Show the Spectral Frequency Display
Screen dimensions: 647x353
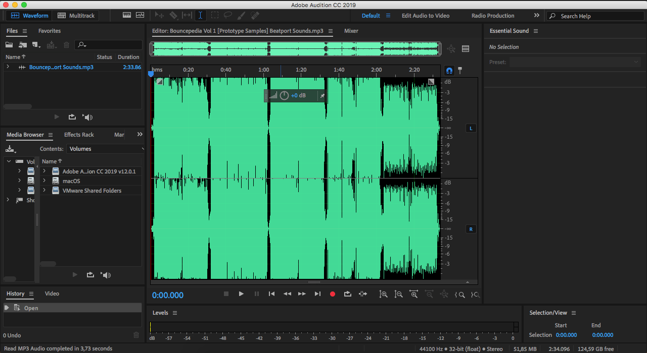126,16
